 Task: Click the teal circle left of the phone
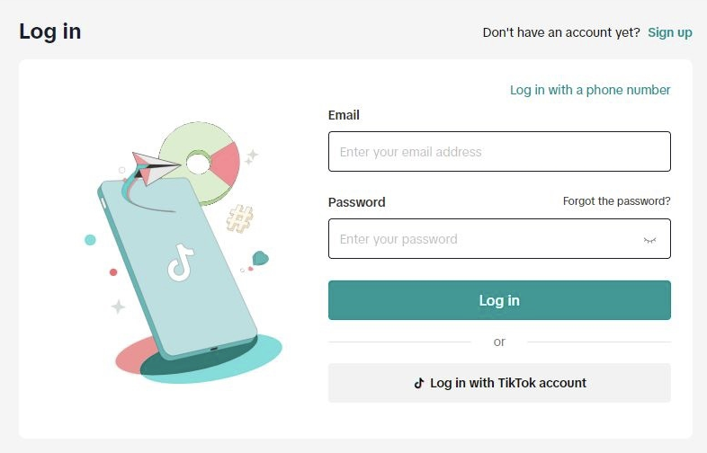click(x=90, y=240)
